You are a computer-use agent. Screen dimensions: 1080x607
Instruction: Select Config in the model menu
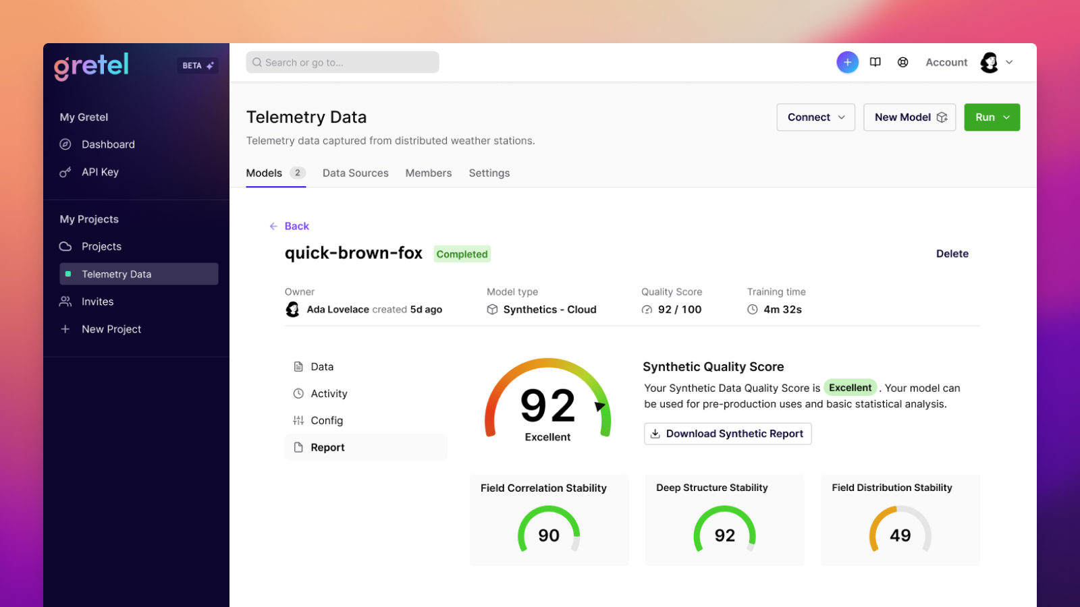pyautogui.click(x=327, y=420)
